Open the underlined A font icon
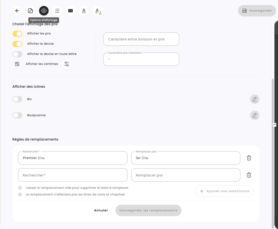Viewport: 278px width, 229px height. (x=84, y=11)
